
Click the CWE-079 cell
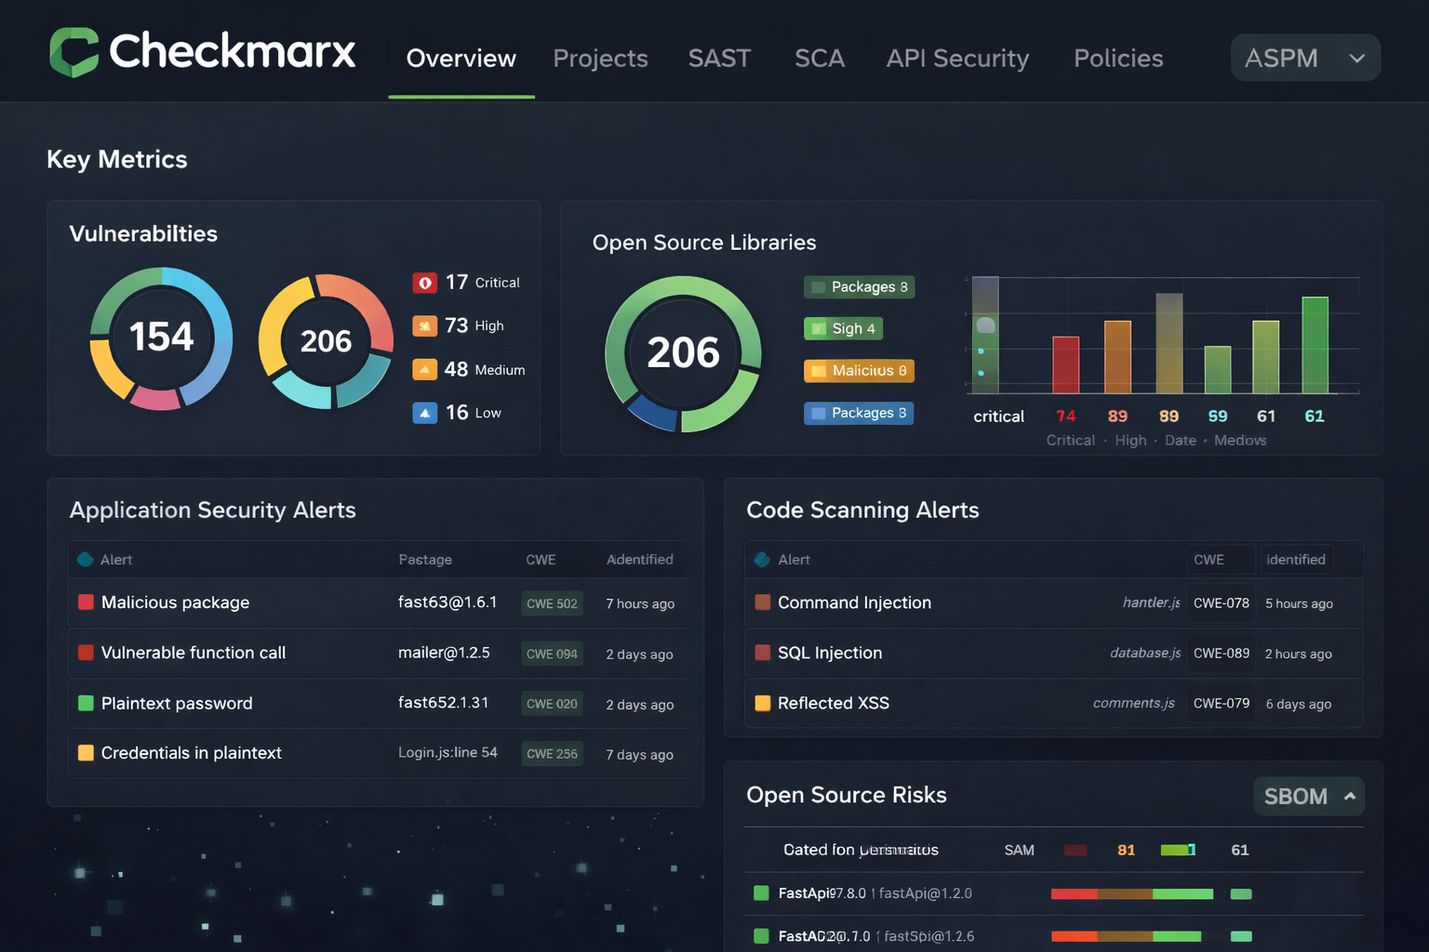point(1222,704)
